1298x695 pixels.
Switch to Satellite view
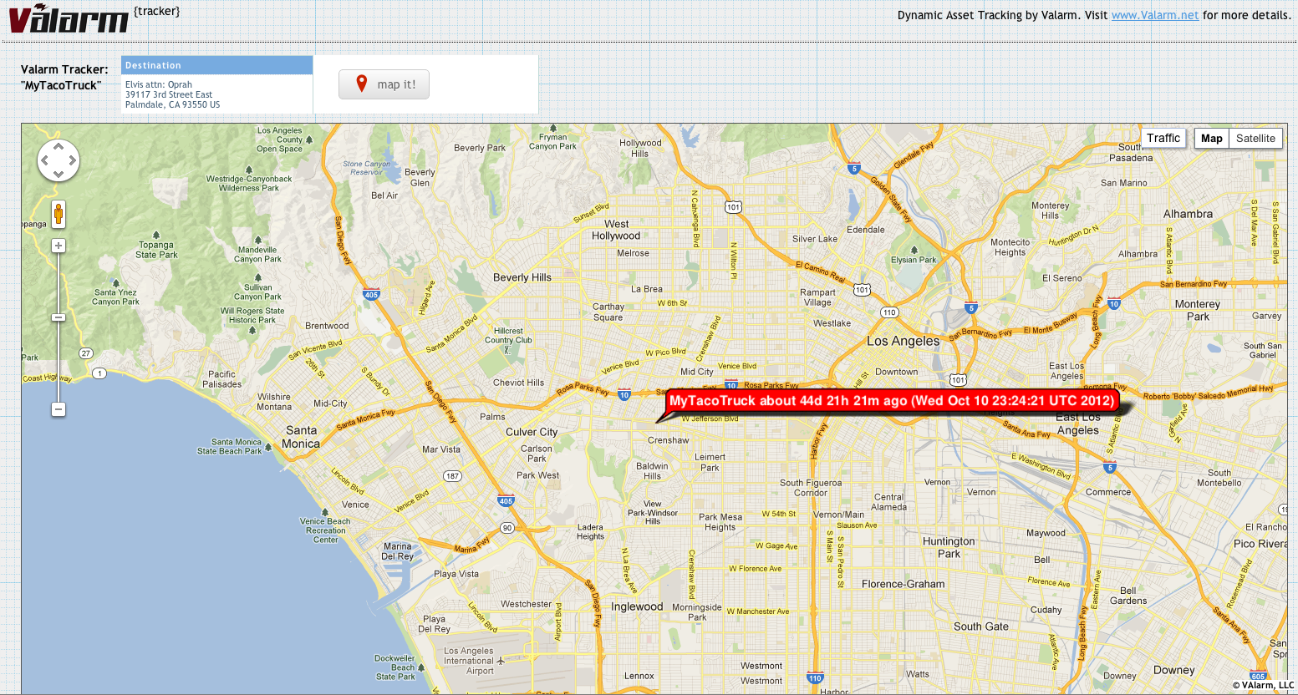pyautogui.click(x=1255, y=139)
